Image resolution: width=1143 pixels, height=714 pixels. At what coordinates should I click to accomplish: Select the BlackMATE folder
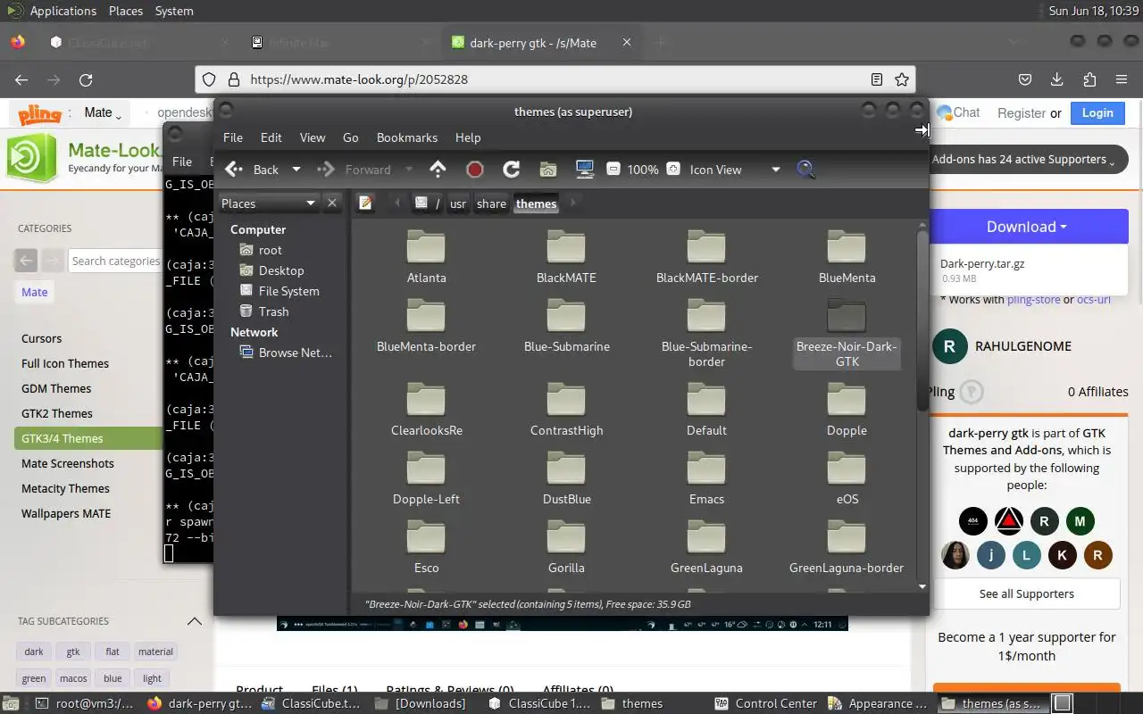566,256
